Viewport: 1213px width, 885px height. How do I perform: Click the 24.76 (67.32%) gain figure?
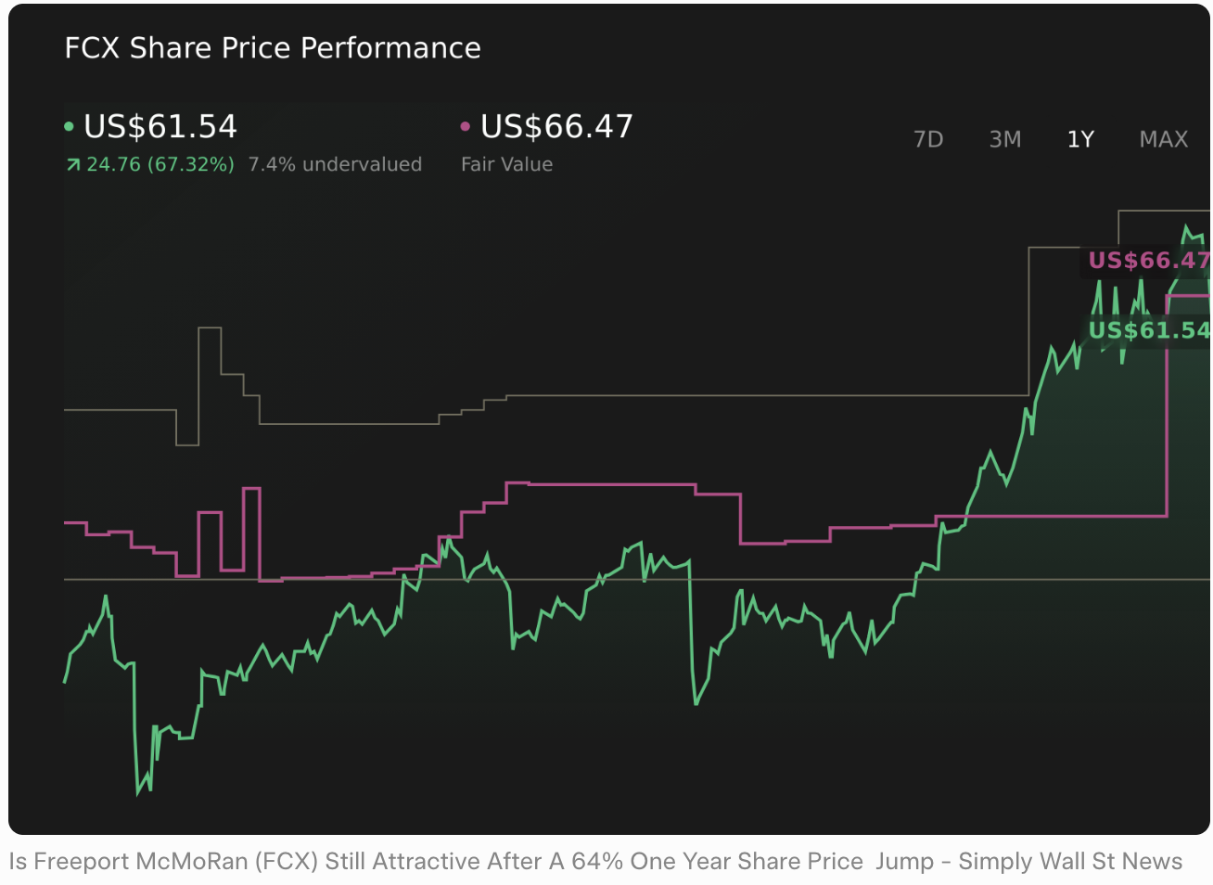click(x=160, y=165)
